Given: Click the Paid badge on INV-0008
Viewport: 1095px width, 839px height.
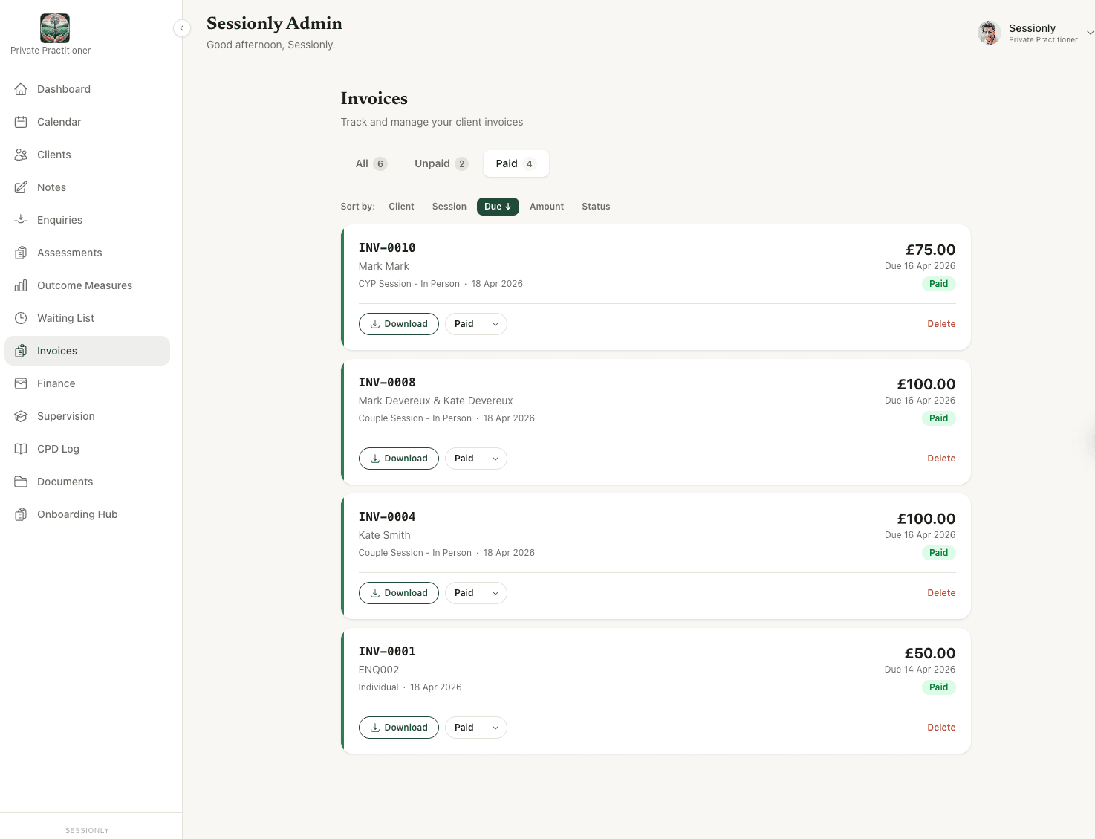Looking at the screenshot, I should pos(939,418).
